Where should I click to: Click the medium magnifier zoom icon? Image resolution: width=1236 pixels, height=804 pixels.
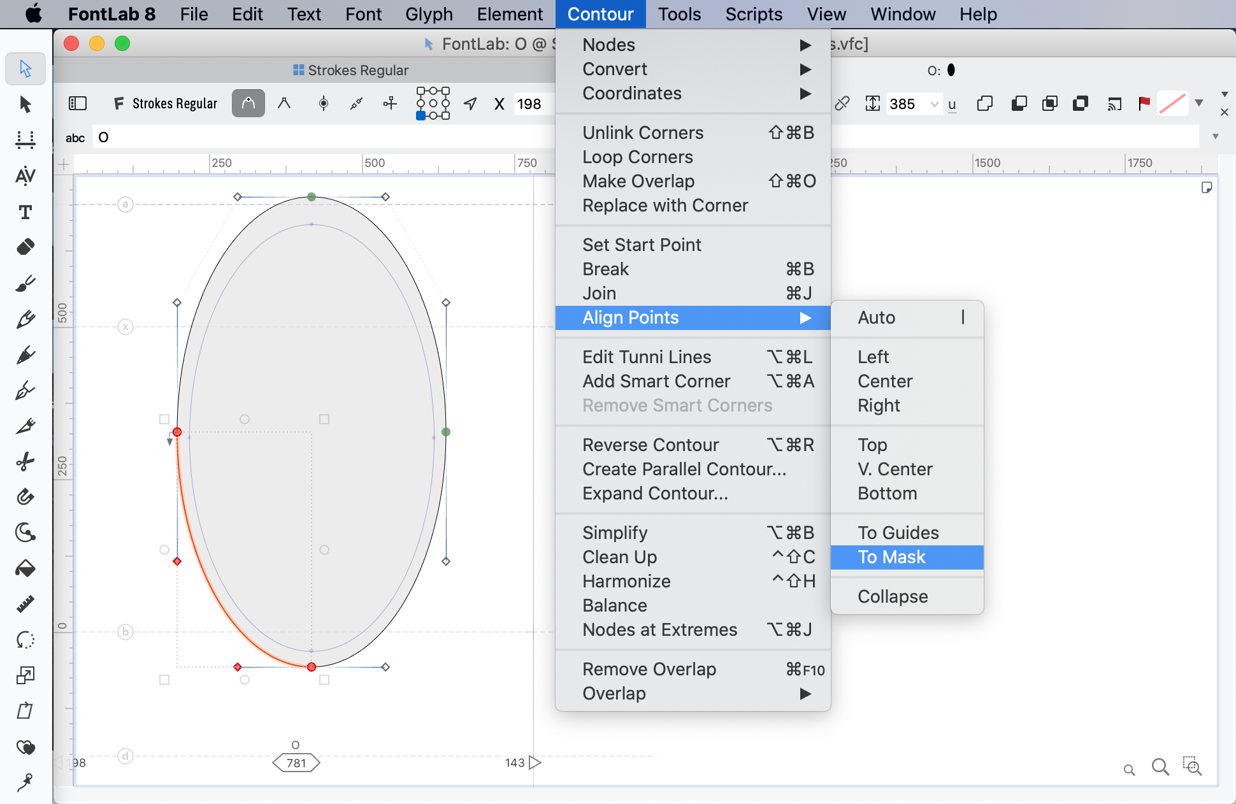[1160, 767]
